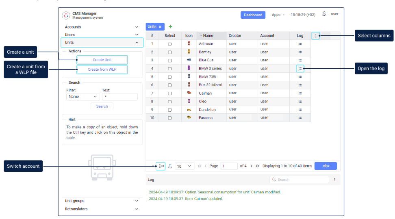Expand the Unit groups section
This screenshot has width=395, height=219.
click(x=102, y=201)
